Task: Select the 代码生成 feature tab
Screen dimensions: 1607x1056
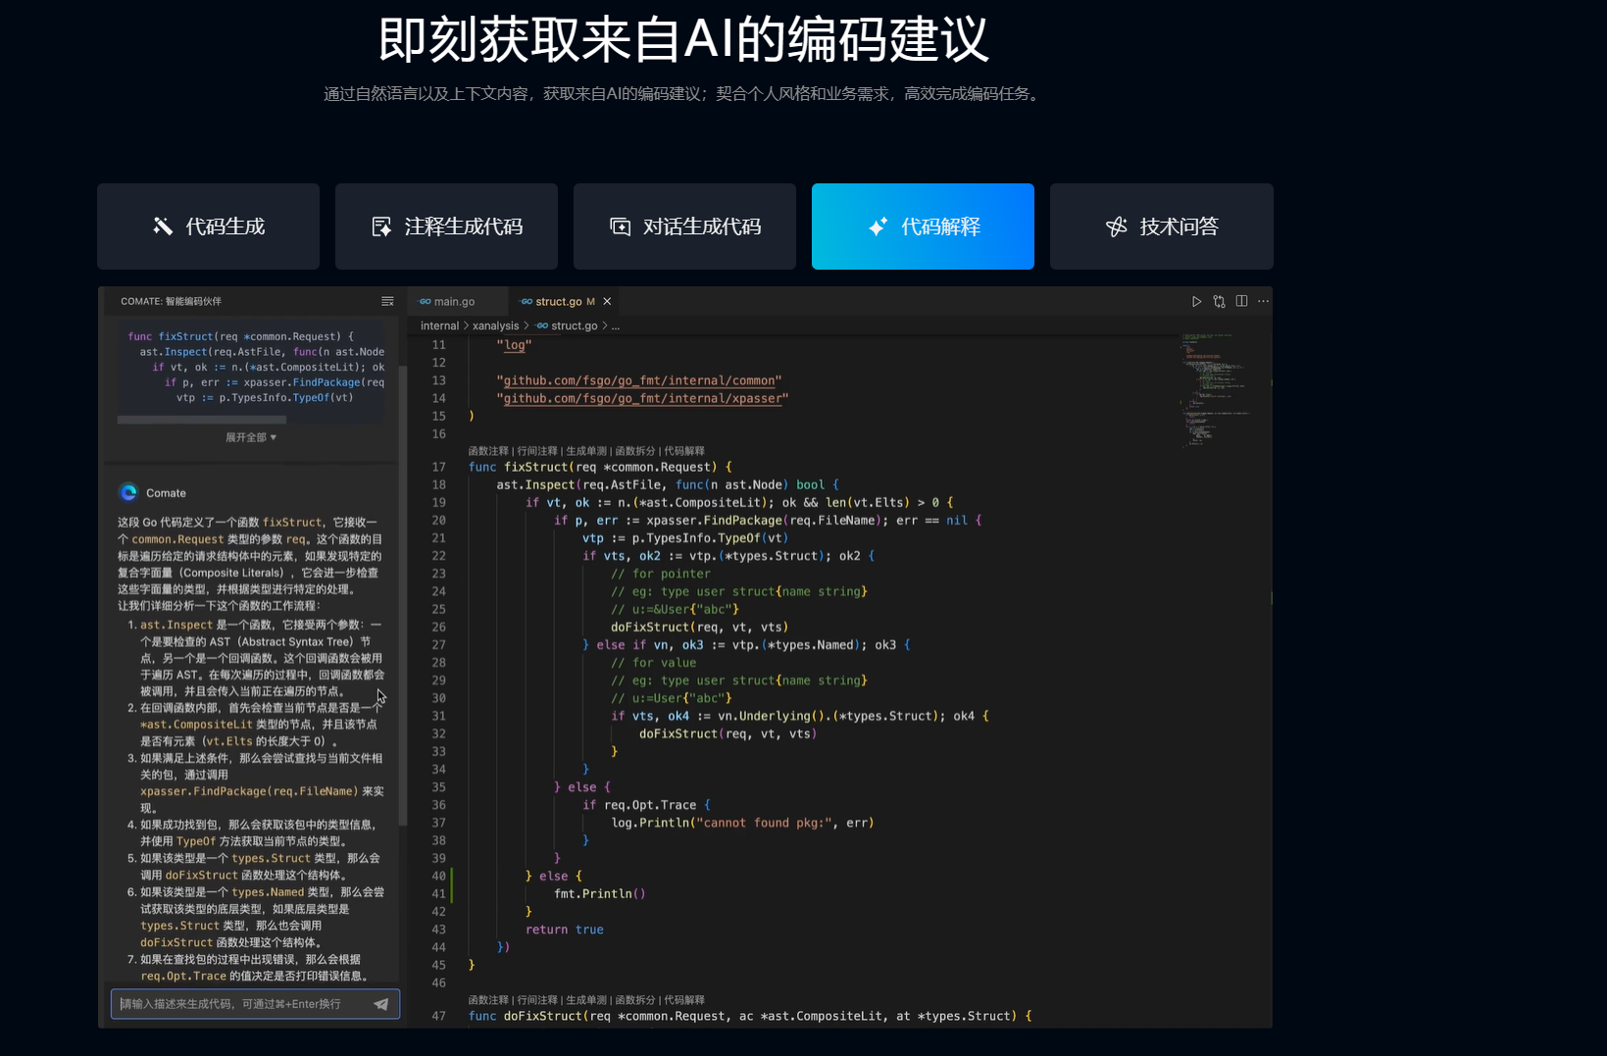Action: tap(208, 226)
